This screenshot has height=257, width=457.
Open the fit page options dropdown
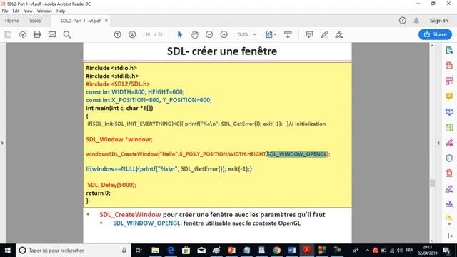coord(271,34)
